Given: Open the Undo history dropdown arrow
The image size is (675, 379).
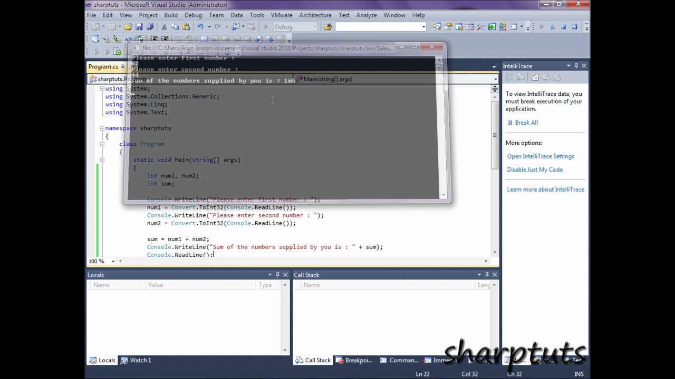Looking at the screenshot, I should [x=209, y=27].
